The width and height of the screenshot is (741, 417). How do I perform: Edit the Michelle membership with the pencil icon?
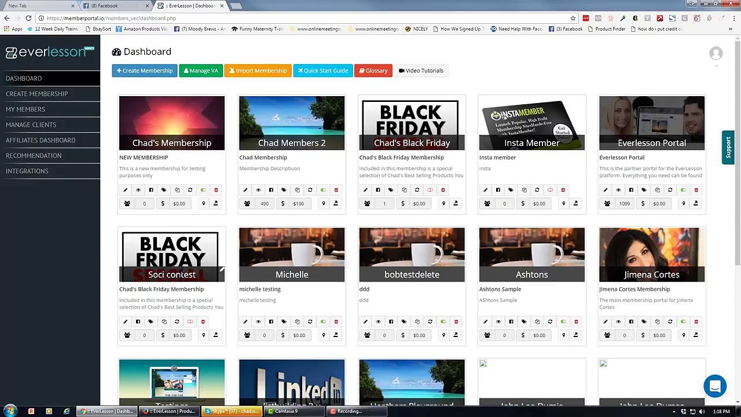pos(245,321)
